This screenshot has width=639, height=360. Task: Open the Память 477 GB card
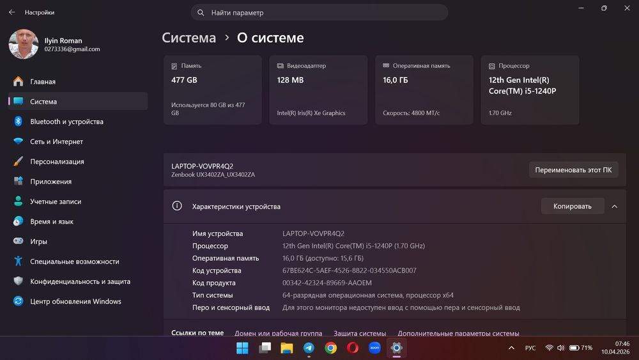(212, 90)
